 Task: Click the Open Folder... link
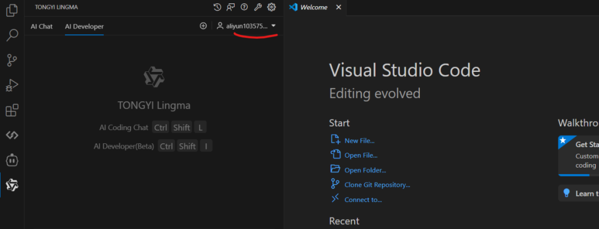pyautogui.click(x=365, y=170)
